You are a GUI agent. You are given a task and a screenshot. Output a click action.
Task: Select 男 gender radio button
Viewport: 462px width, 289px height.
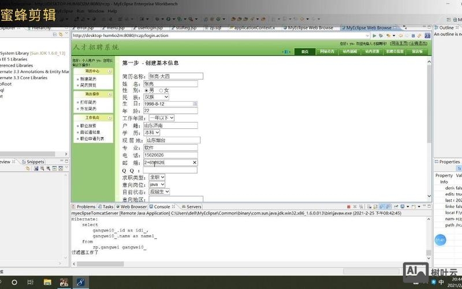point(146,90)
